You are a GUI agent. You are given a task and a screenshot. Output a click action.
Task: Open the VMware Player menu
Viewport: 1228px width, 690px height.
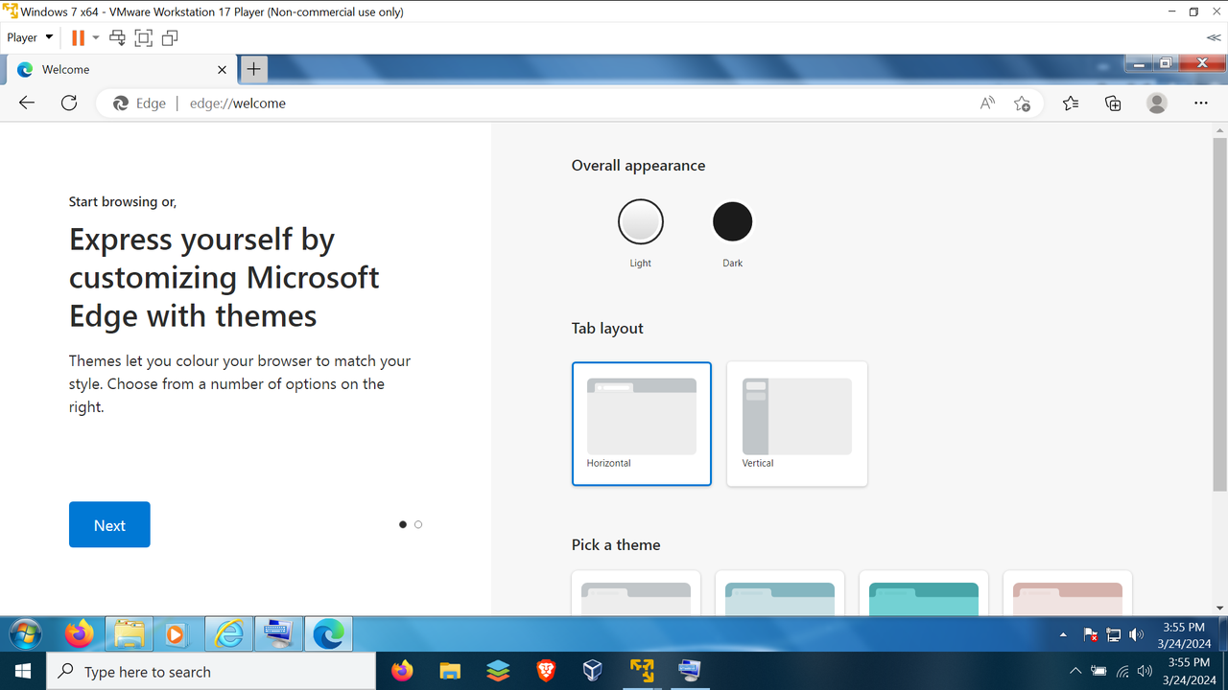30,38
